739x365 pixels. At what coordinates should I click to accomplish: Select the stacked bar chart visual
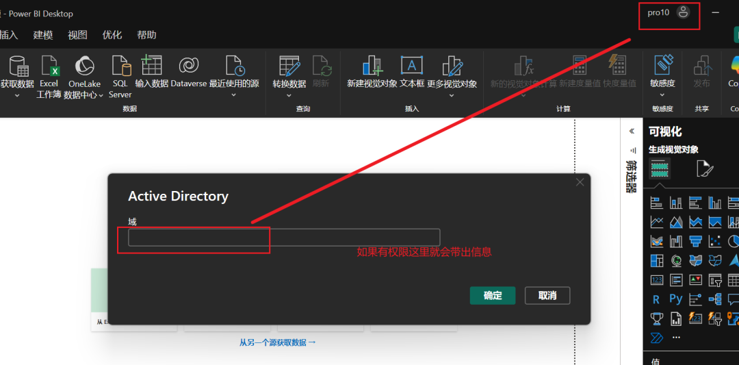click(x=656, y=203)
